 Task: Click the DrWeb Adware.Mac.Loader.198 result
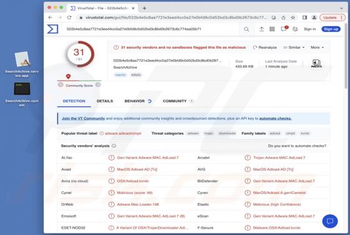tap(138, 204)
